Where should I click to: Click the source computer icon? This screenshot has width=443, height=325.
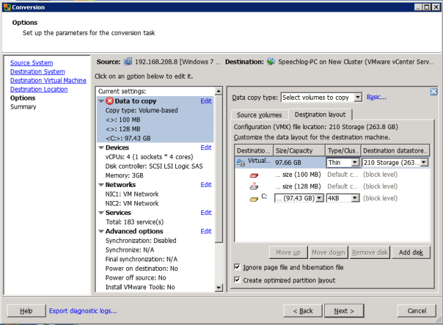click(128, 62)
